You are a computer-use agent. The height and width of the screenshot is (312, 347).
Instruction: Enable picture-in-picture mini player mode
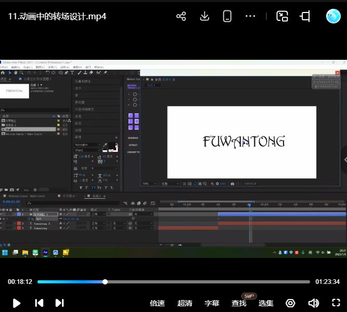pos(282,16)
